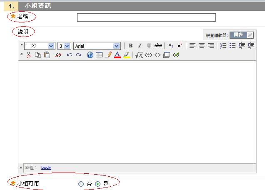
Task: Undo the last edit
Action: click(x=70, y=55)
